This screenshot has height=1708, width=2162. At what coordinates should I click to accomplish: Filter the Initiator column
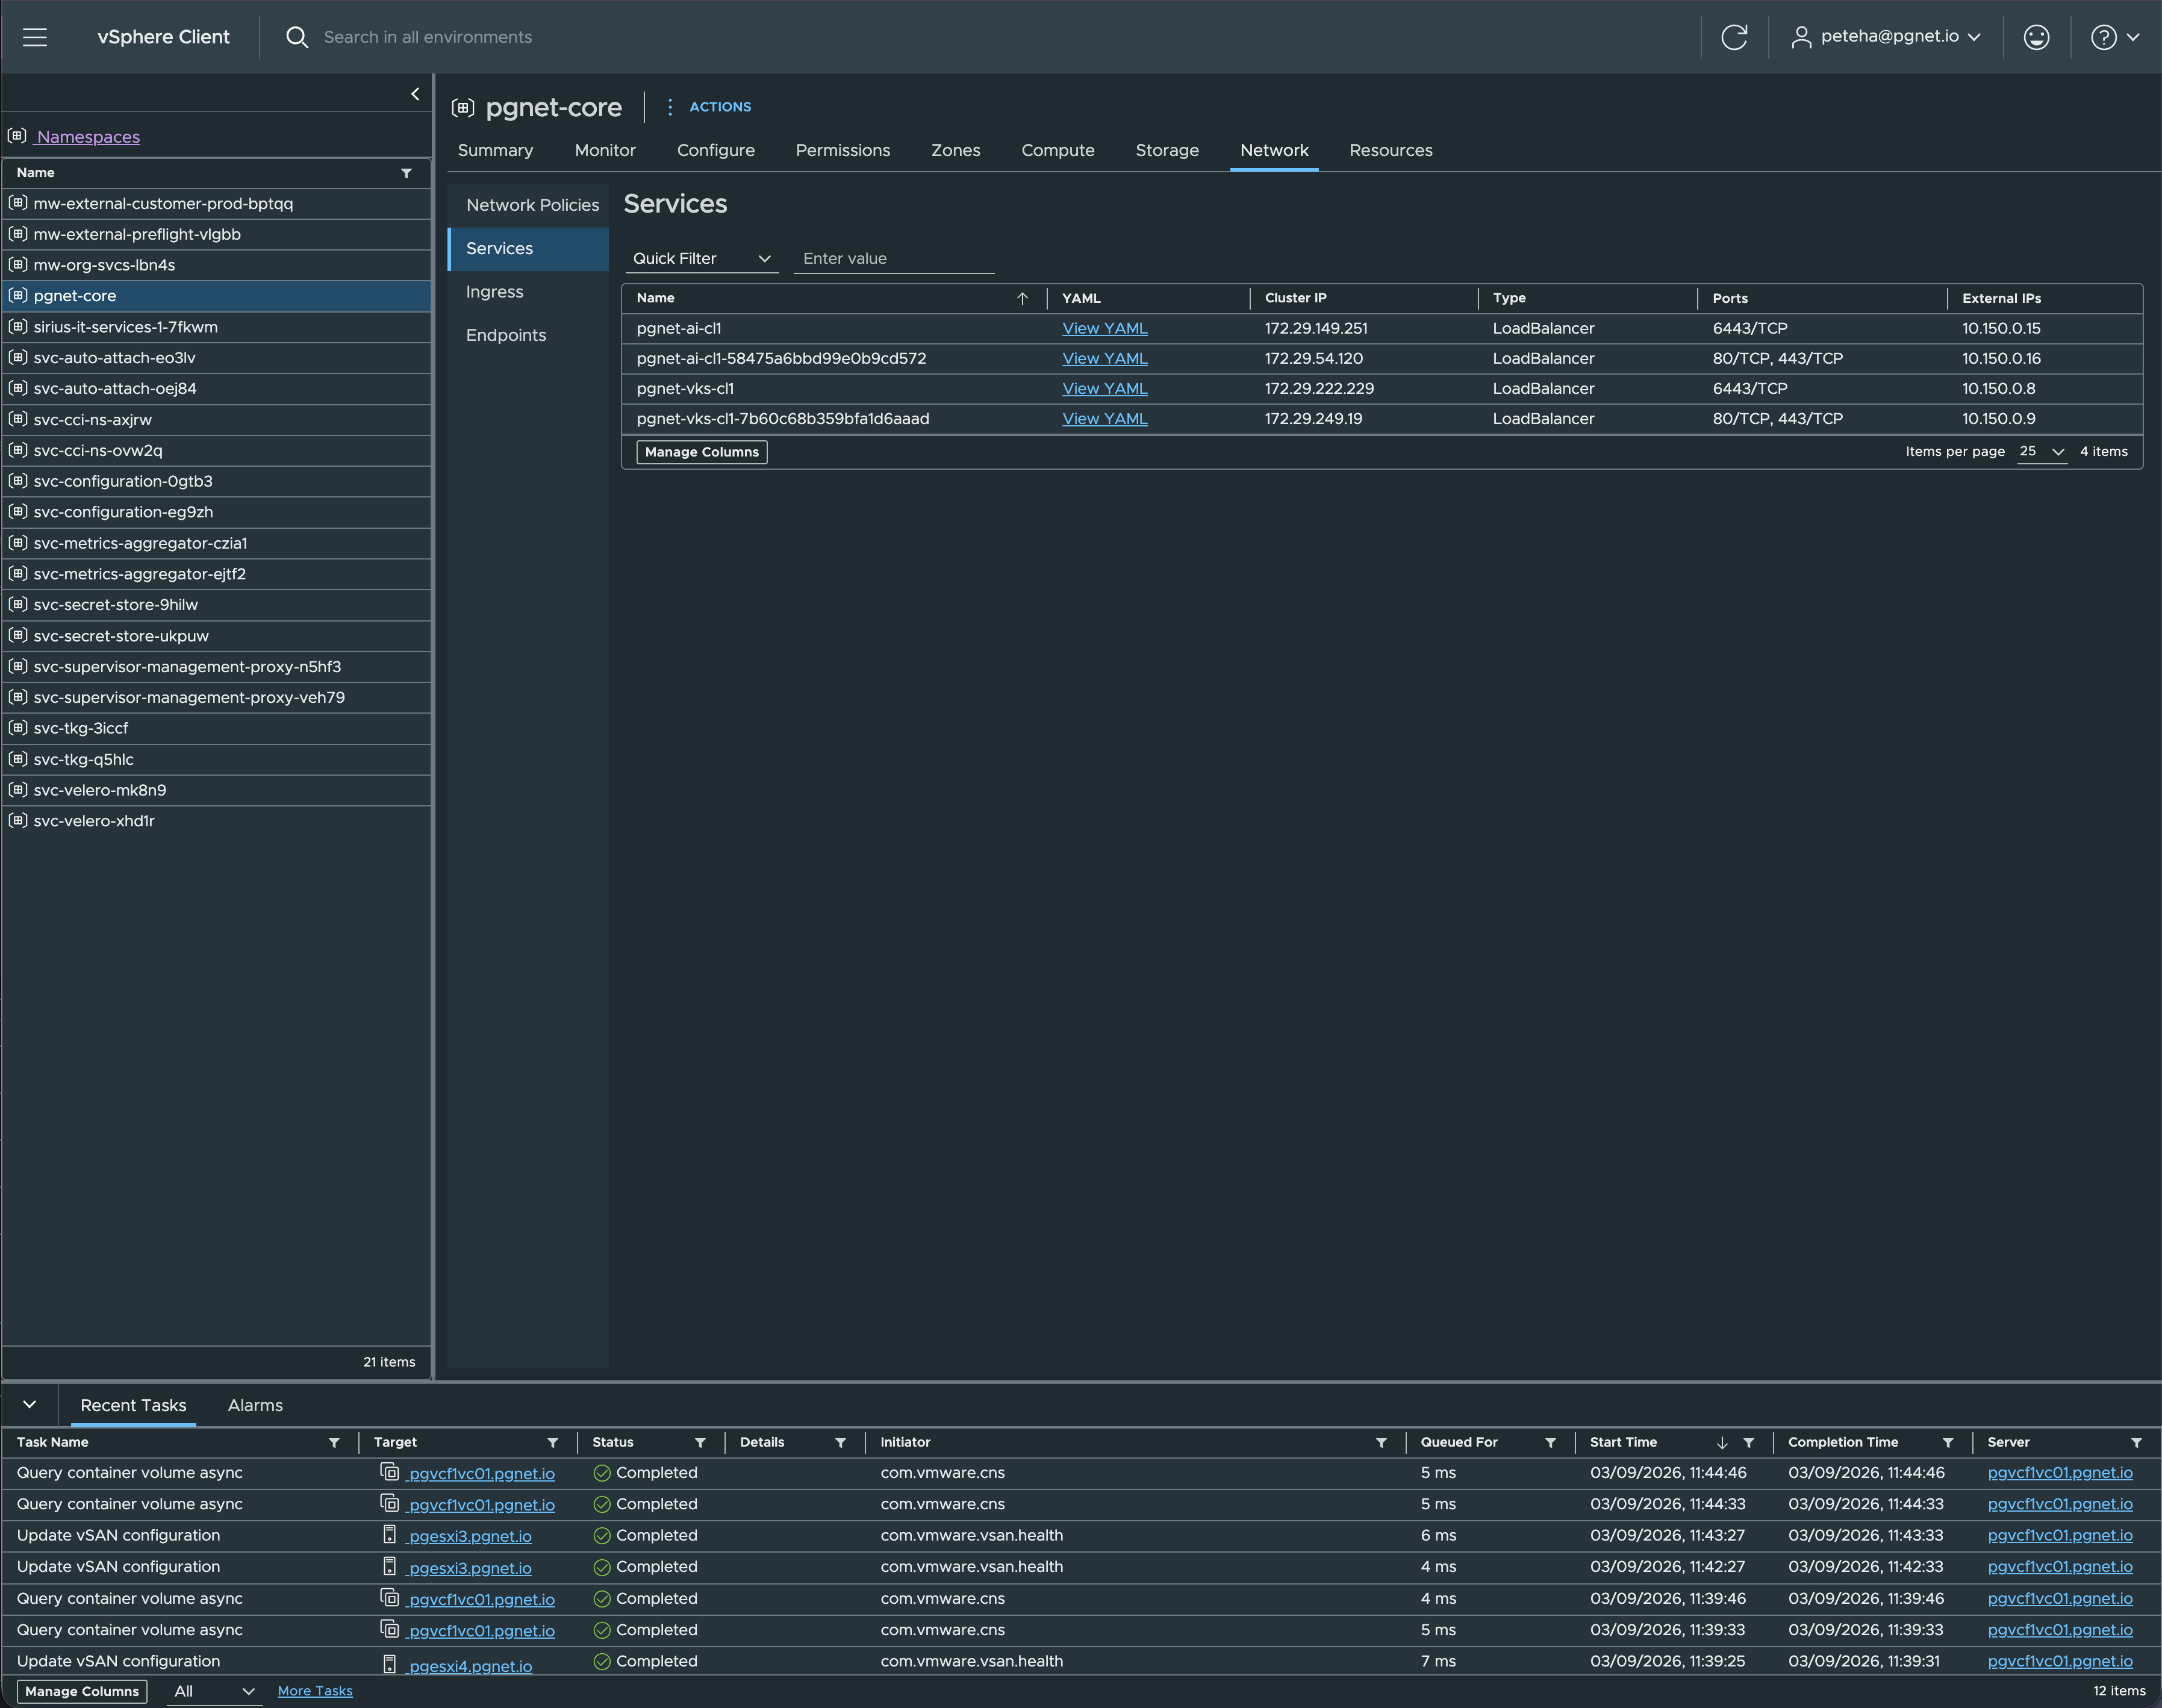(x=1381, y=1442)
